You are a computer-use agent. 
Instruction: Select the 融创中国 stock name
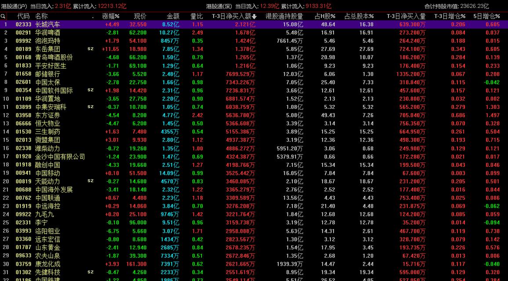coord(47,165)
